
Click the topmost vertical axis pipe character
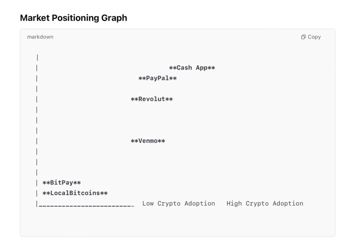(37, 58)
